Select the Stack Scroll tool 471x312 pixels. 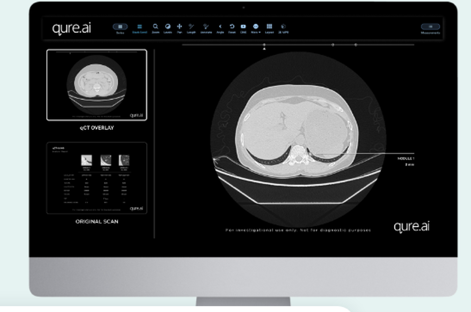(x=139, y=28)
